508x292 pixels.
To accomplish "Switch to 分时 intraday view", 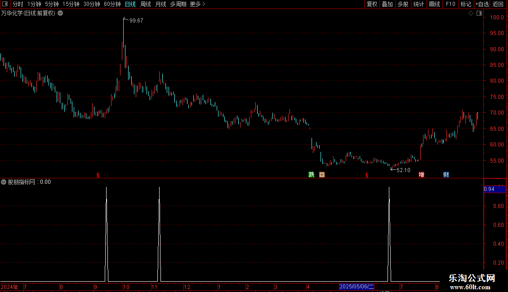I will [18, 4].
